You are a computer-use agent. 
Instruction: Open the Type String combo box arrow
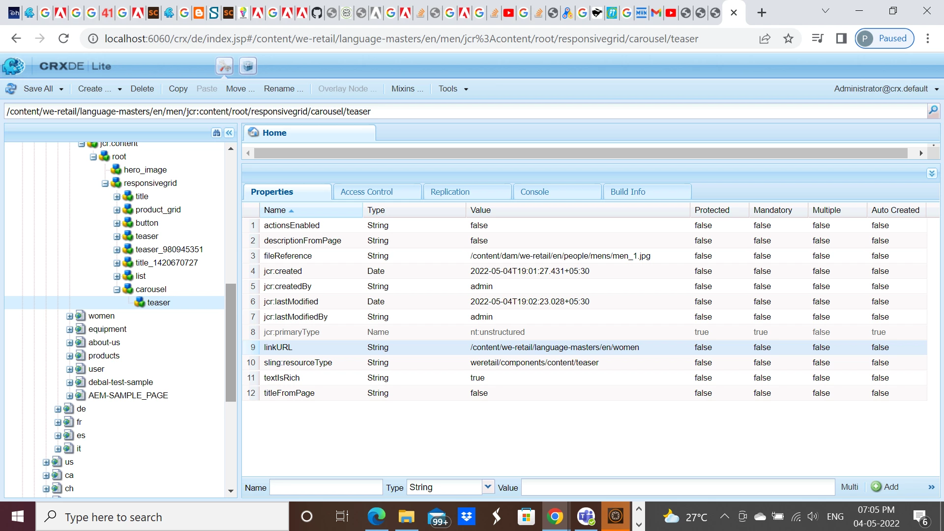click(488, 487)
